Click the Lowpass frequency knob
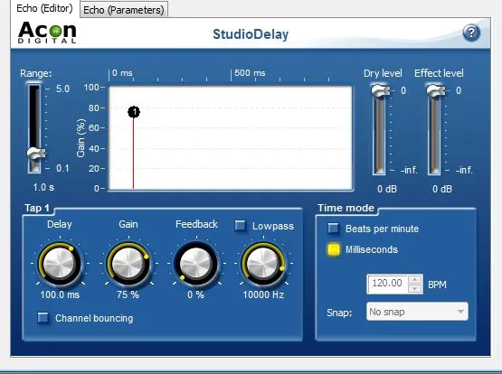Screen dimensions: 502x374 pos(263,264)
